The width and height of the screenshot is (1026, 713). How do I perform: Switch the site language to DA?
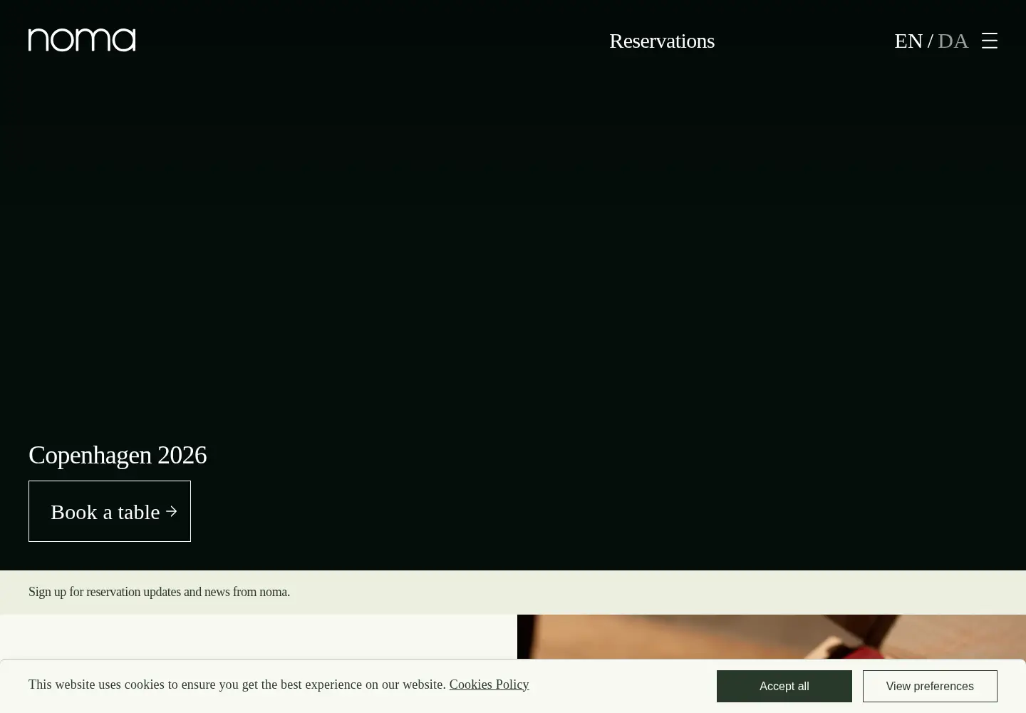point(953,41)
